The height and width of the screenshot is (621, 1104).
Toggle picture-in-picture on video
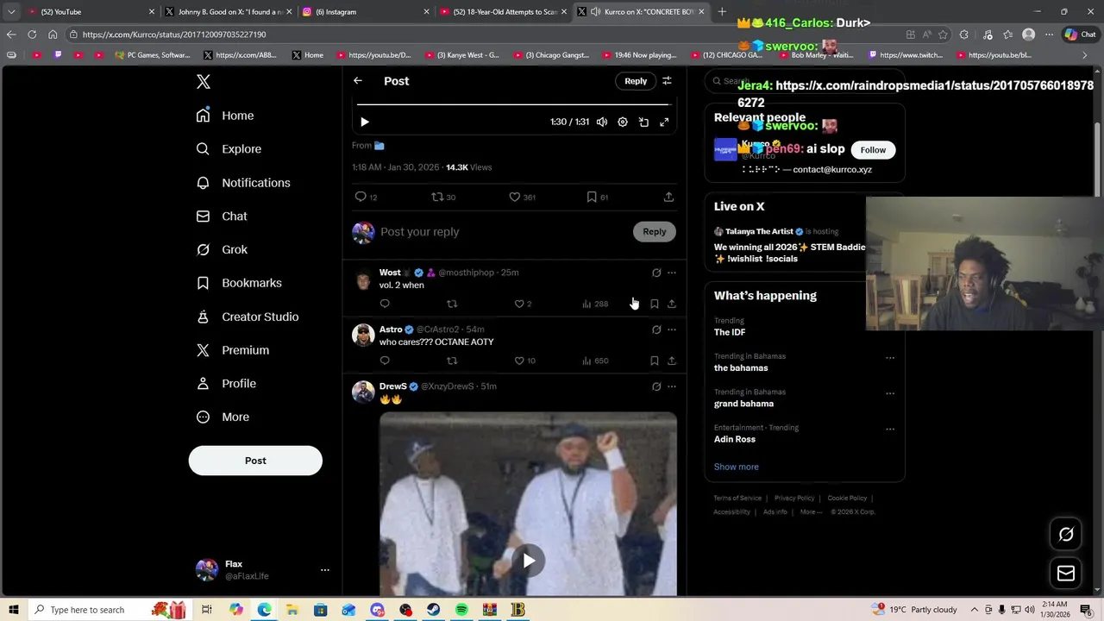(643, 122)
